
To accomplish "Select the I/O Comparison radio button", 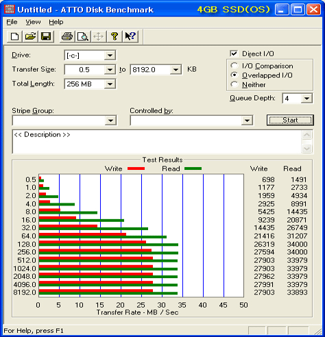I will pos(234,66).
